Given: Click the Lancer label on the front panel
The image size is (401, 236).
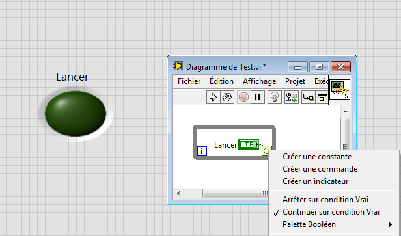Looking at the screenshot, I should pyautogui.click(x=72, y=77).
